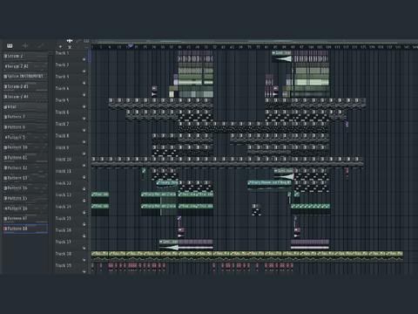418x314 pixels.
Task: Select the audio waveform filter icon in picker
Action: (x=25, y=45)
